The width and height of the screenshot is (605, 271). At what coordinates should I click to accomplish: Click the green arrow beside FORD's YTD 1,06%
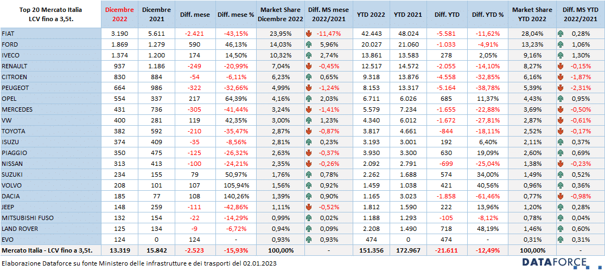[561, 44]
